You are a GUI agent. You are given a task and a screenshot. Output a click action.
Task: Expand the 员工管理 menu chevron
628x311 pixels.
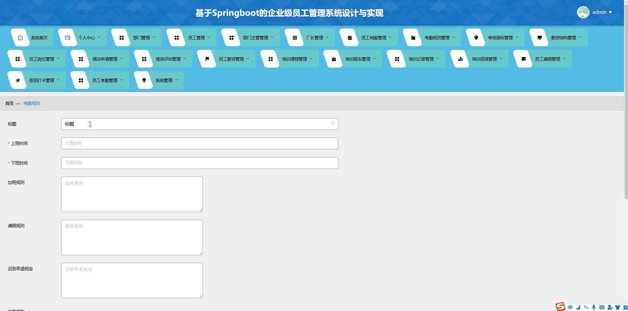coord(209,37)
